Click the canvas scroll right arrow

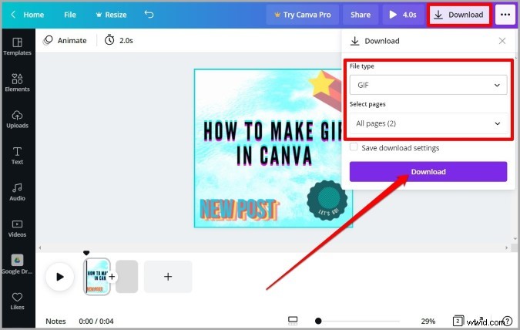click(x=506, y=247)
